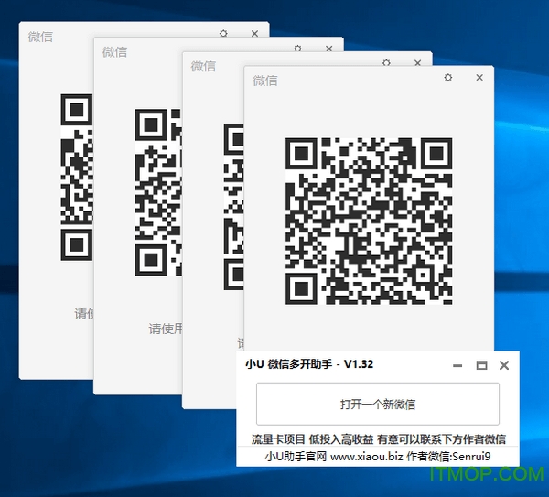549x497 pixels.
Task: Click the 流量卡项目 advertisement text
Action: click(x=379, y=439)
